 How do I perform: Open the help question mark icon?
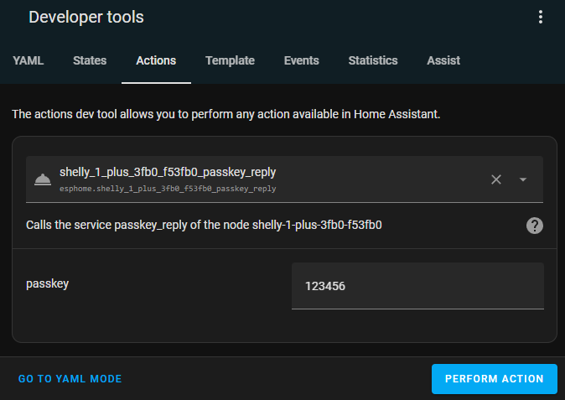534,226
